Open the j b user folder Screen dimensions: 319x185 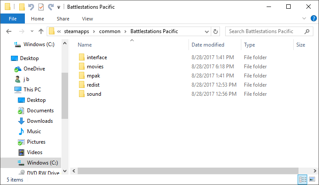click(x=22, y=79)
